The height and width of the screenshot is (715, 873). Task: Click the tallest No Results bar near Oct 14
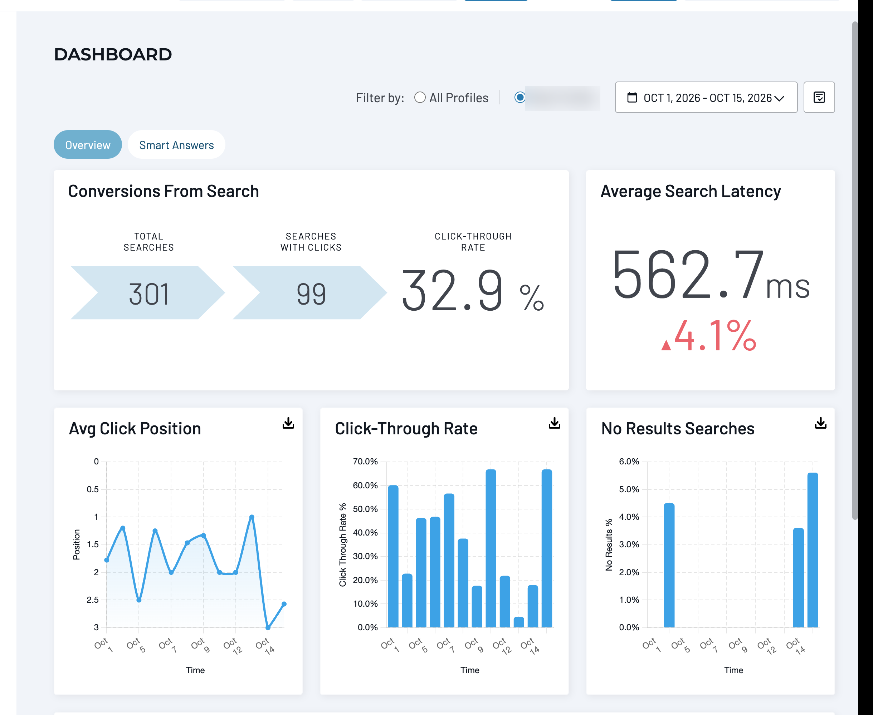813,550
